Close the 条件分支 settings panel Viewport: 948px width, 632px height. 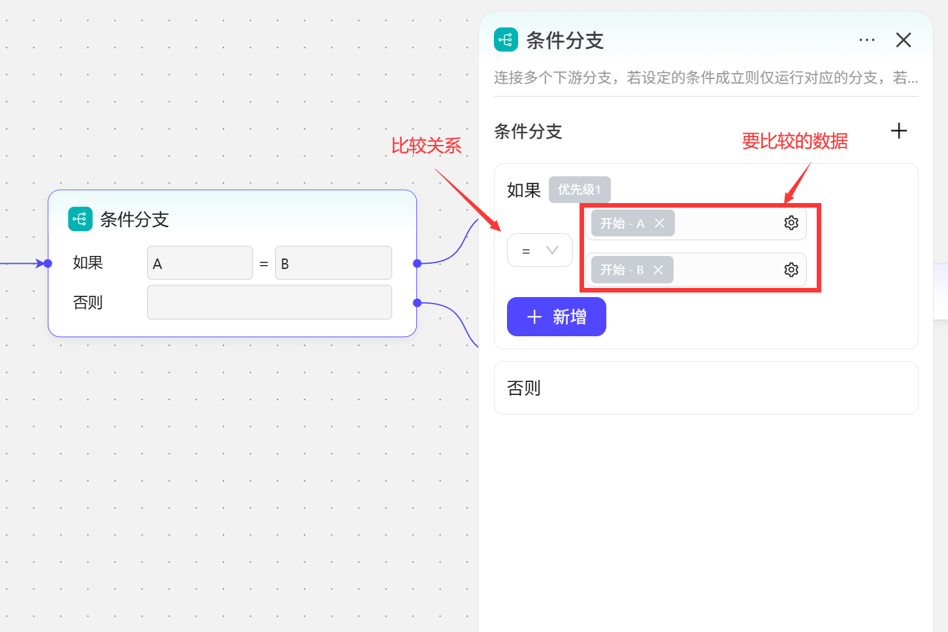click(904, 40)
